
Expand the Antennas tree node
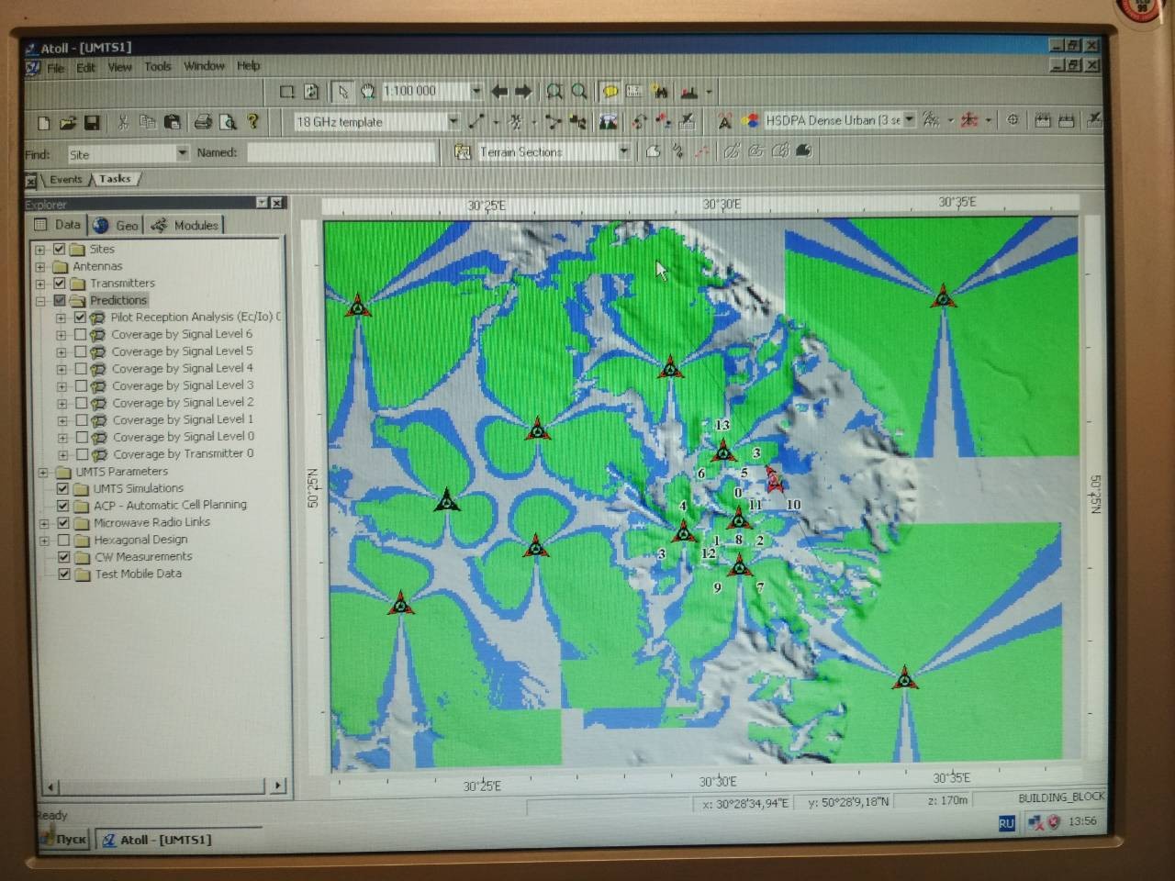pyautogui.click(x=39, y=266)
